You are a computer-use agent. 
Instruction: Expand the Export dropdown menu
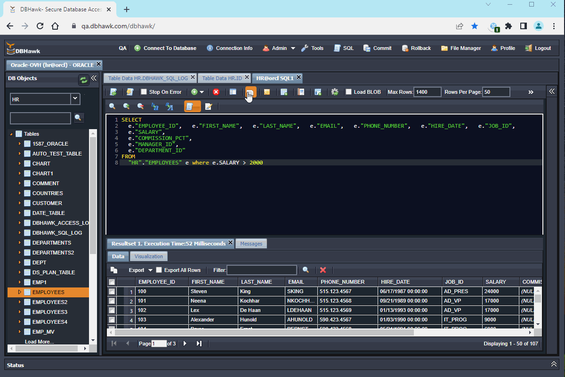(150, 270)
